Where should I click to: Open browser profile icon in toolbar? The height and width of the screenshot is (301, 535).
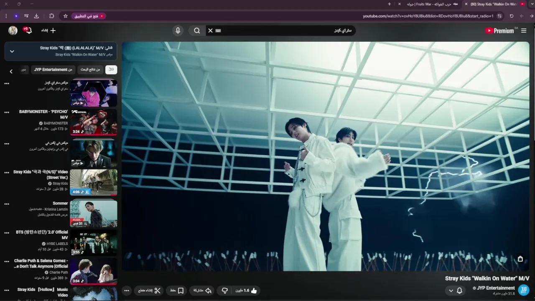click(x=16, y=16)
